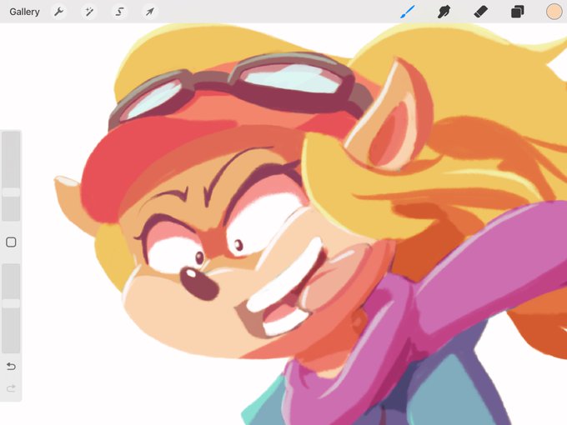Viewport: 567px width, 425px height.
Task: Activate the Selection tool
Action: [x=119, y=12]
